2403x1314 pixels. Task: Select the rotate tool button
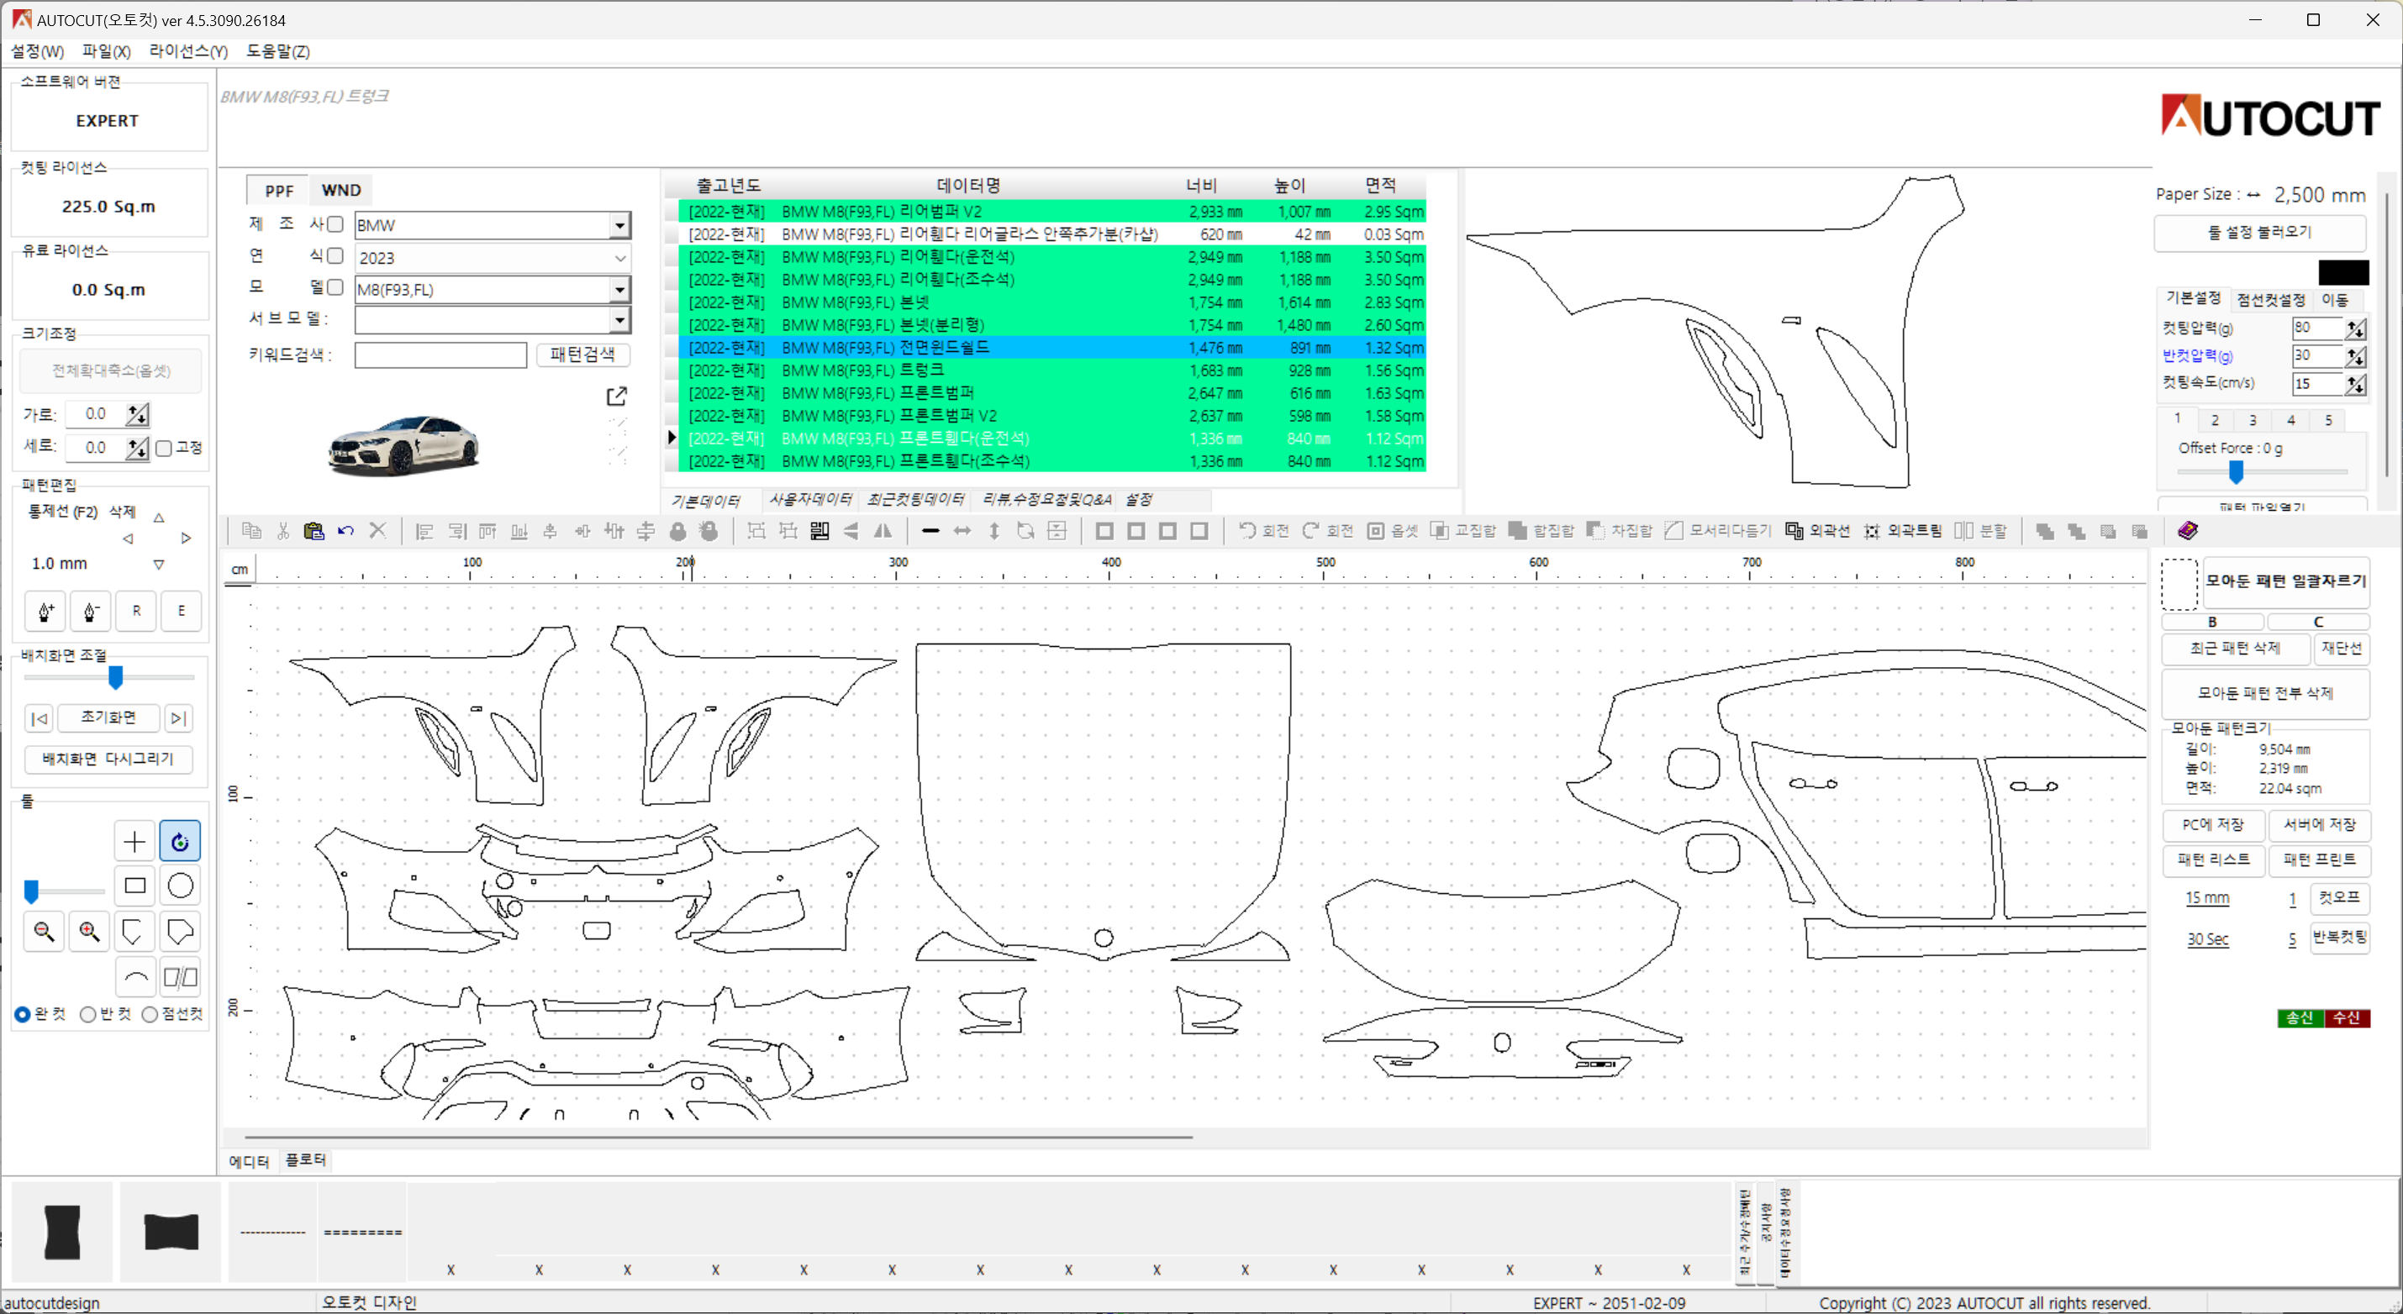pos(180,841)
